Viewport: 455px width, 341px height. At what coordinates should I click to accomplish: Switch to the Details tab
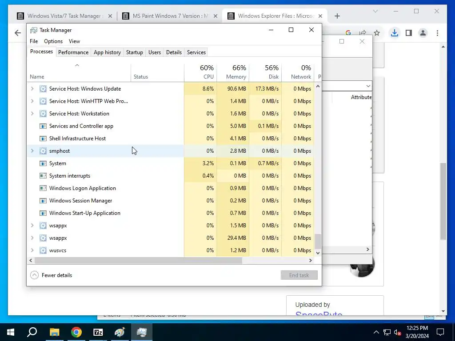pos(174,52)
